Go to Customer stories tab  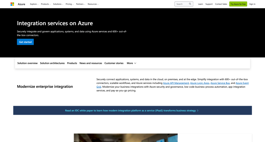coord(114,63)
